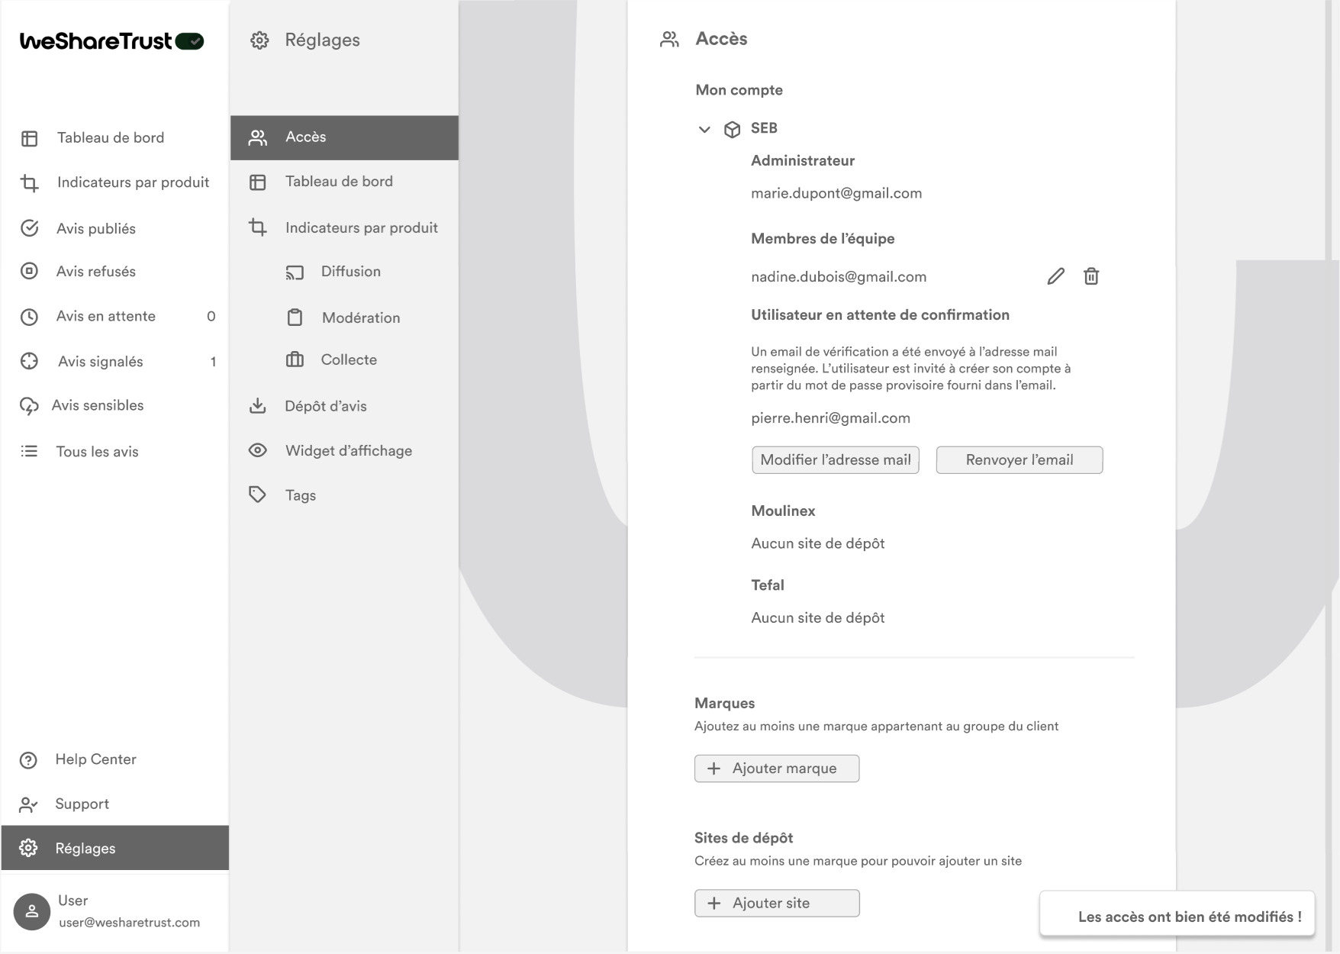
Task: Click the pencil icon beside nadine.dubois@gmail.com
Action: (x=1055, y=276)
